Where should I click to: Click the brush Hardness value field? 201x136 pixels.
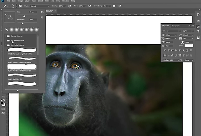click(33, 19)
